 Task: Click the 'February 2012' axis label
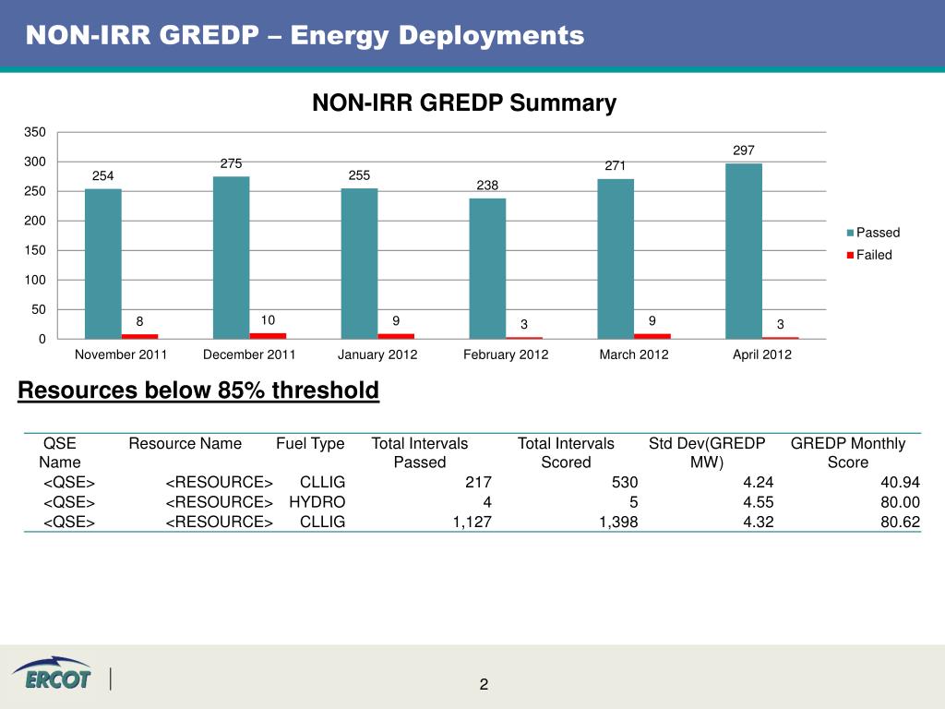506,354
